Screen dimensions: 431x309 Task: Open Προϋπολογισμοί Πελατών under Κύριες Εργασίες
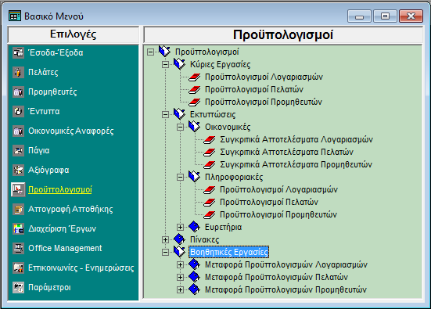click(254, 89)
